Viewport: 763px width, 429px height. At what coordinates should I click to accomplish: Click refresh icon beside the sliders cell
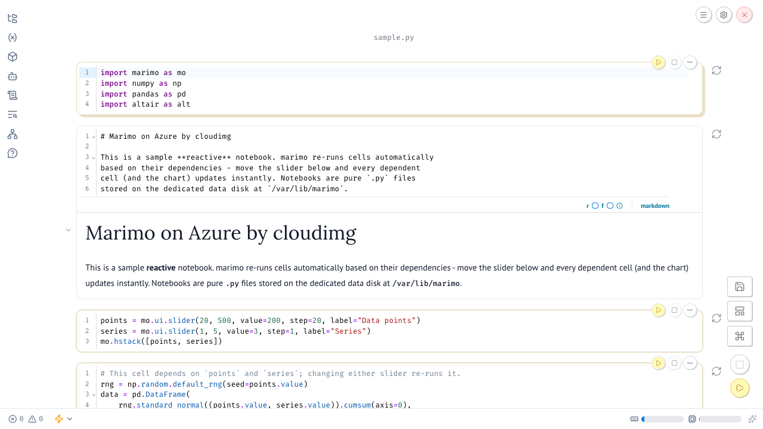pos(717,318)
